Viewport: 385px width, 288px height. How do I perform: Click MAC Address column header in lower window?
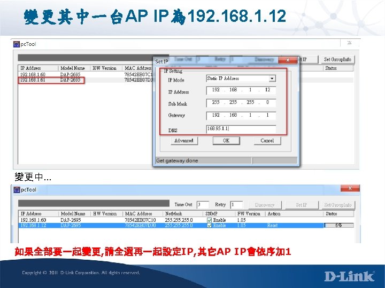(x=142, y=214)
